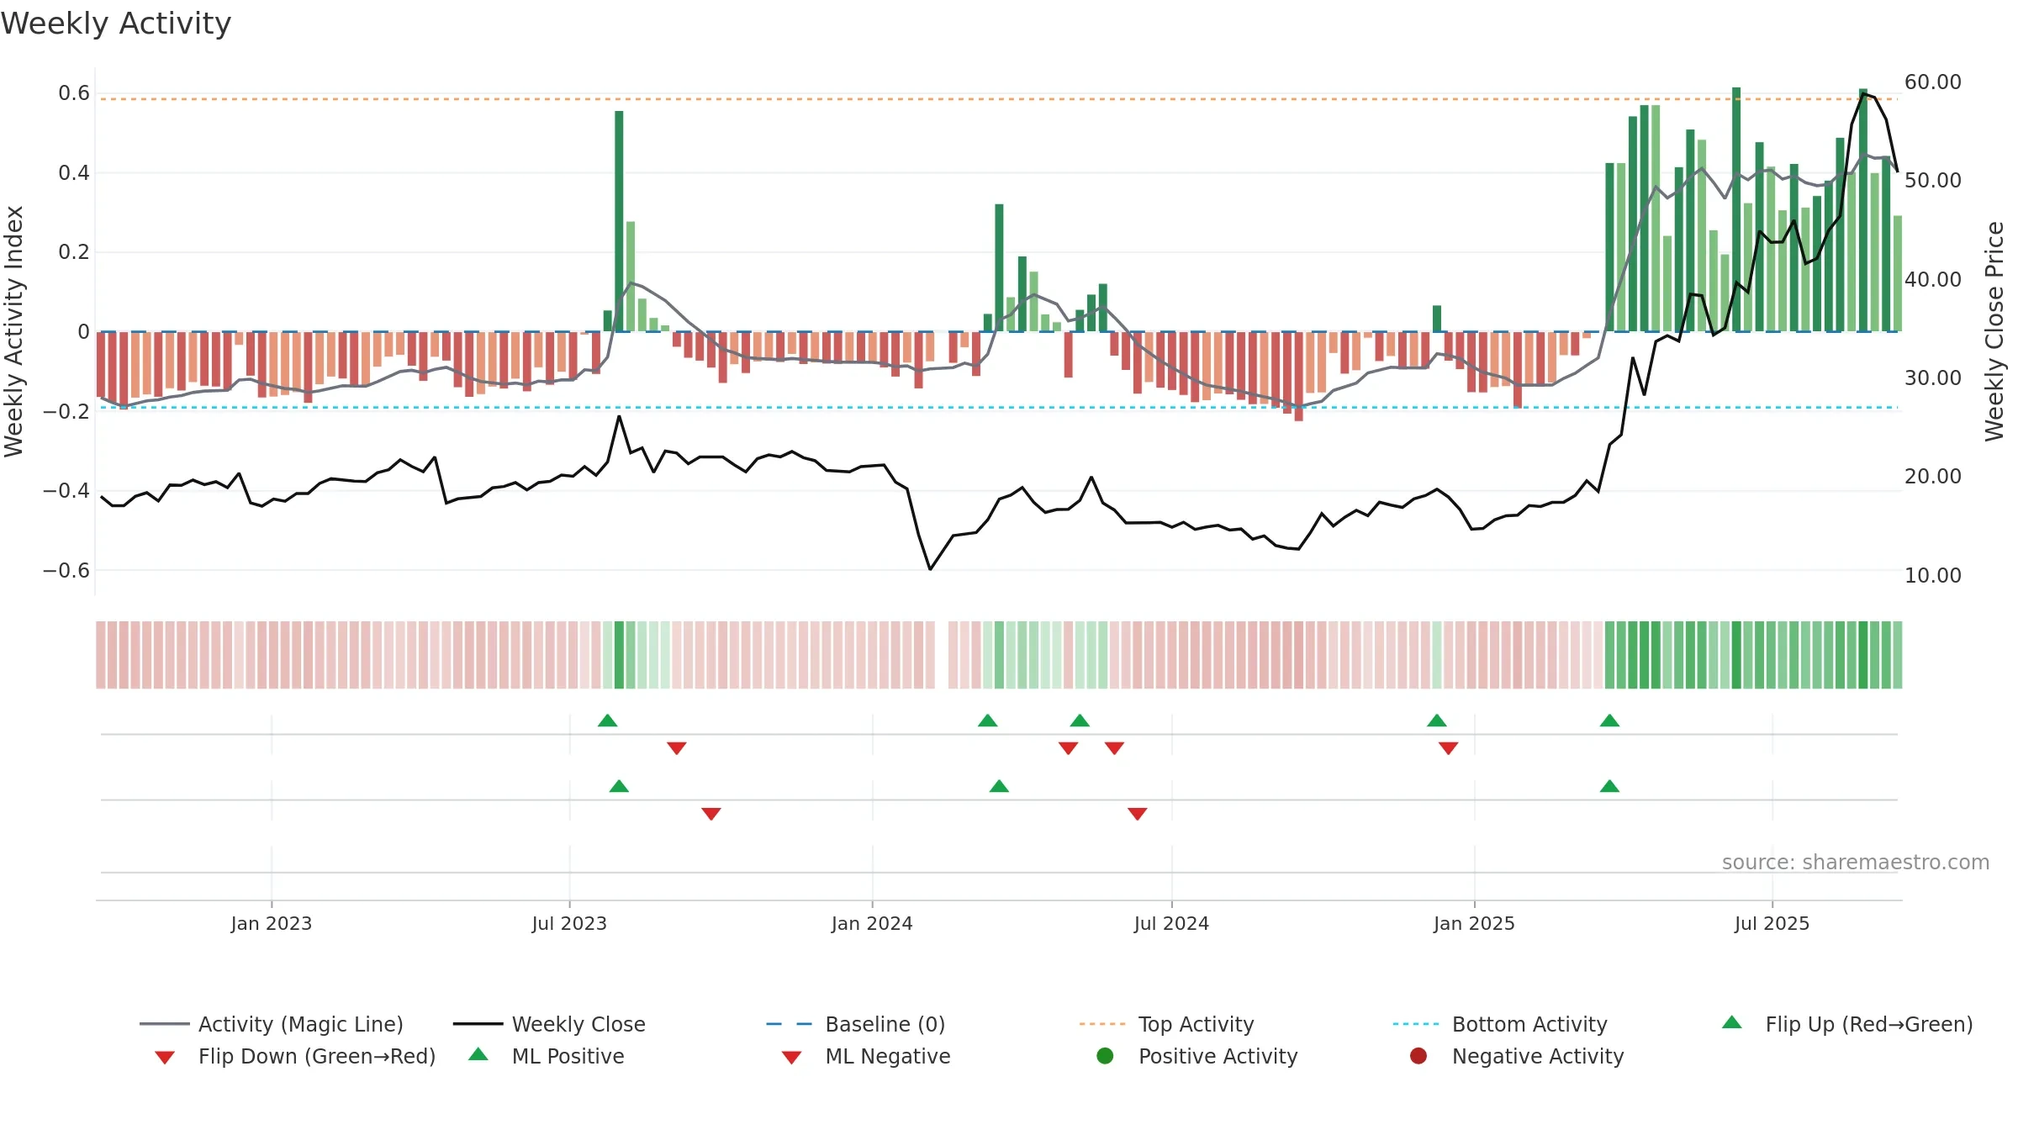Screen dimensions: 2018x1135
Task: Click the 'Jul 2023' x-axis label
Action: (x=569, y=923)
